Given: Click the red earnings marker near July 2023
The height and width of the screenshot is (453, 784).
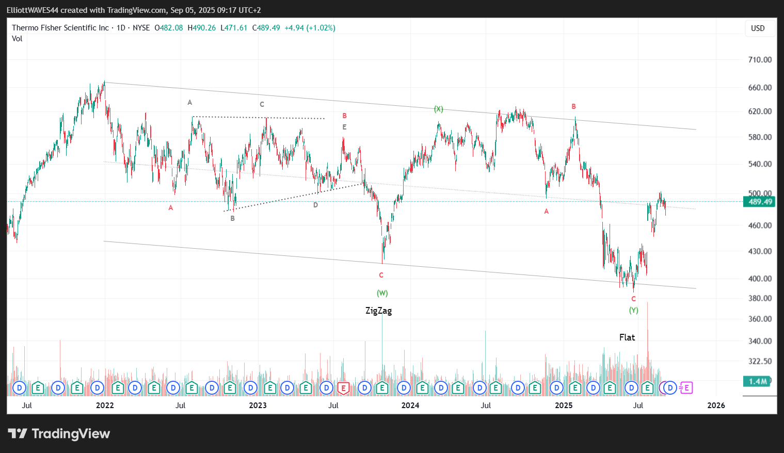Looking at the screenshot, I should [344, 388].
